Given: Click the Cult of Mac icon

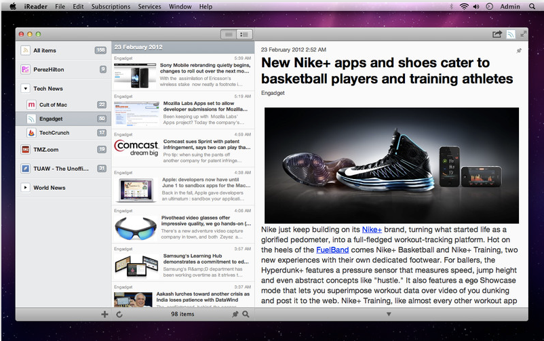Looking at the screenshot, I should coord(32,104).
